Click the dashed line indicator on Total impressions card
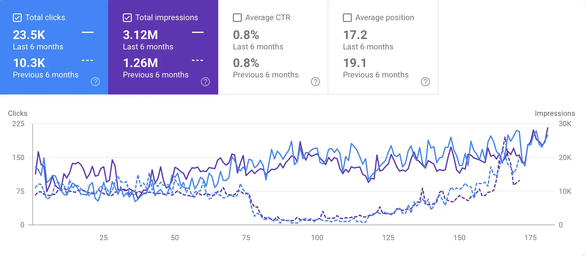Image resolution: width=585 pixels, height=256 pixels. tap(197, 60)
